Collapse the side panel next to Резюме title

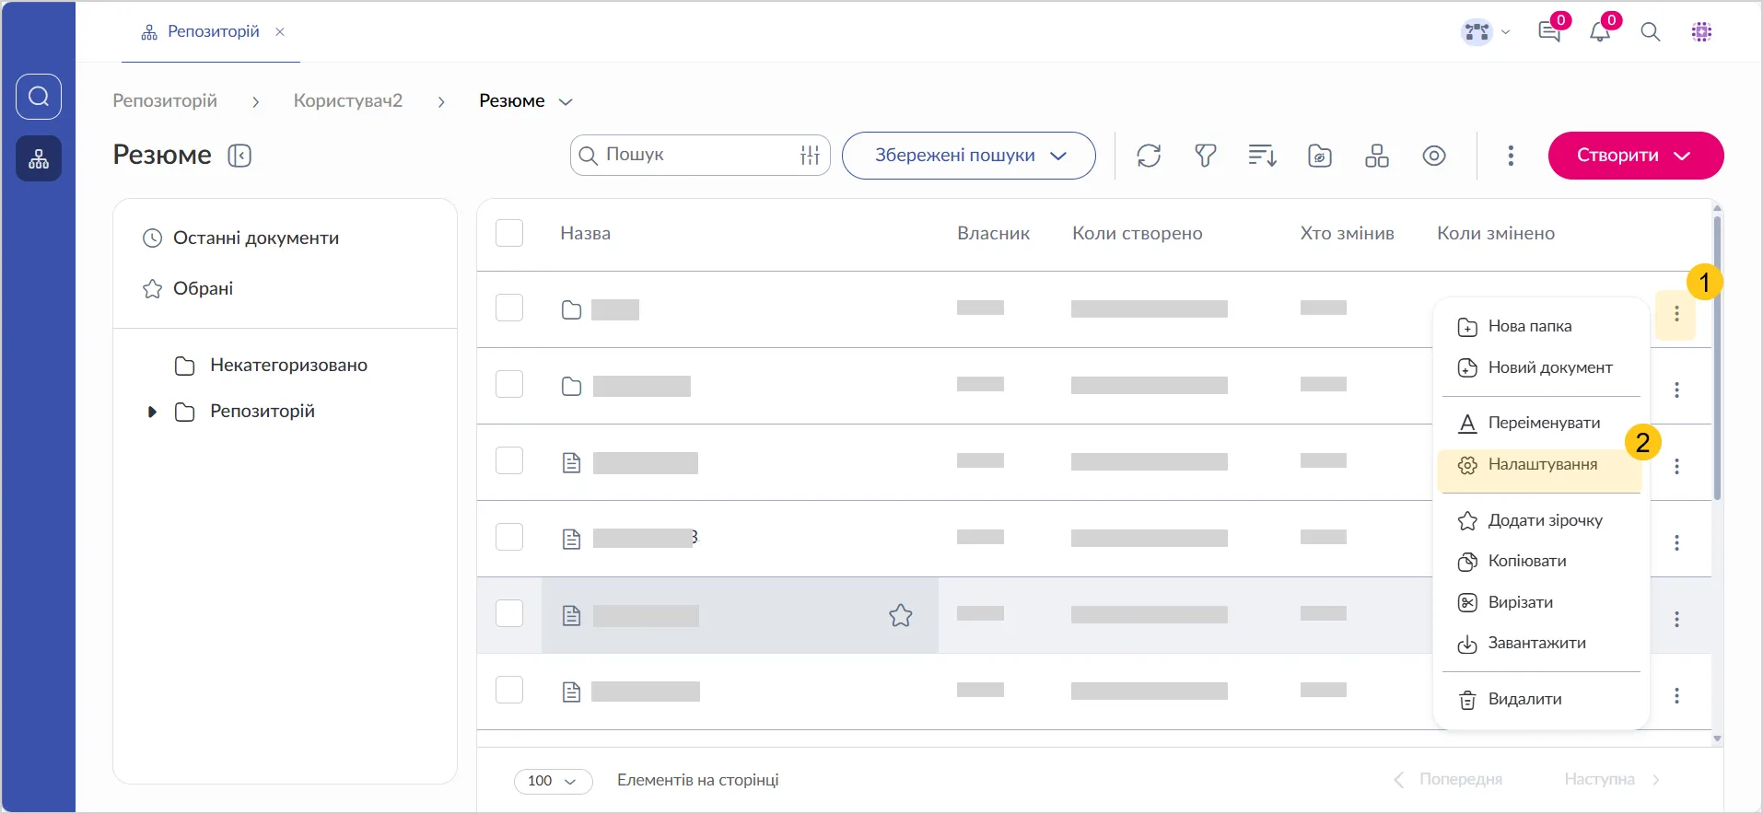point(239,156)
